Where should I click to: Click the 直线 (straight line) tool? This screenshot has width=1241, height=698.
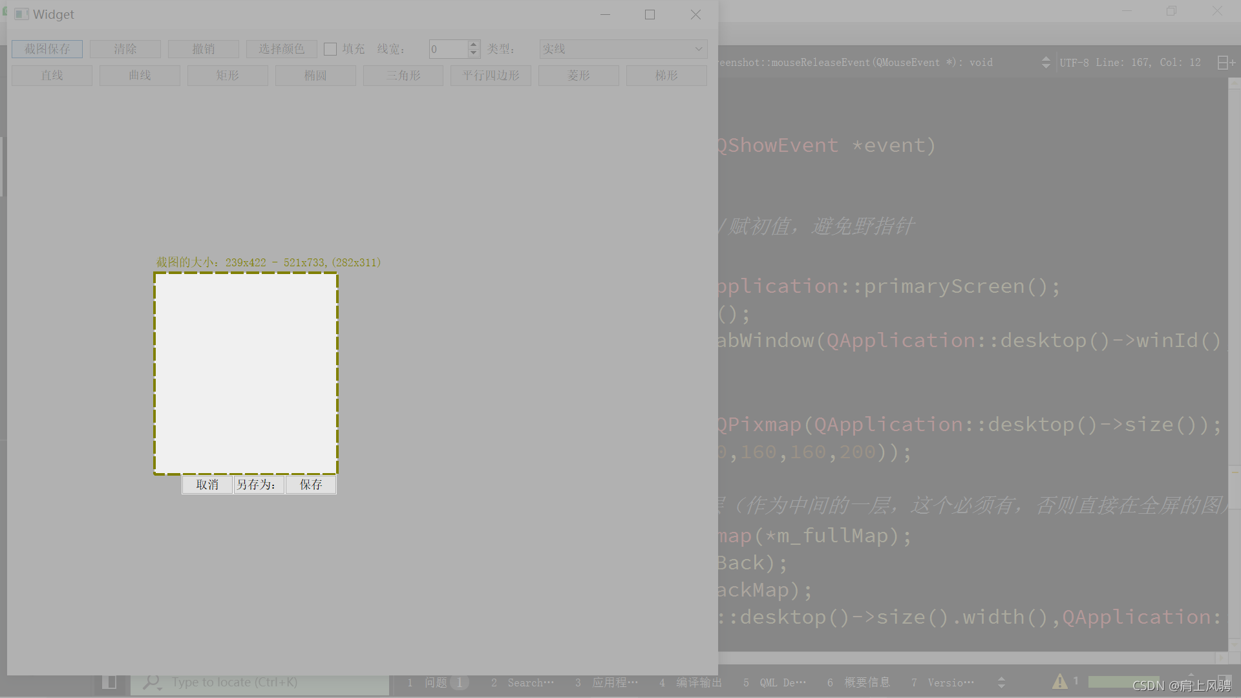click(52, 75)
